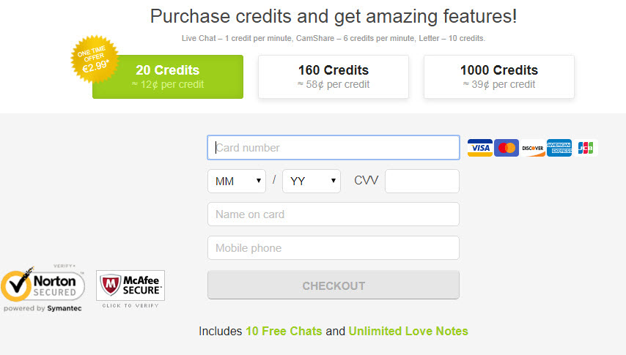This screenshot has width=626, height=355.
Task: Select the 20 Credits package
Action: tap(168, 77)
